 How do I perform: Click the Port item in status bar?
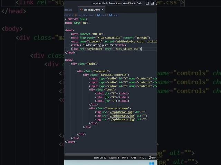(153, 158)
